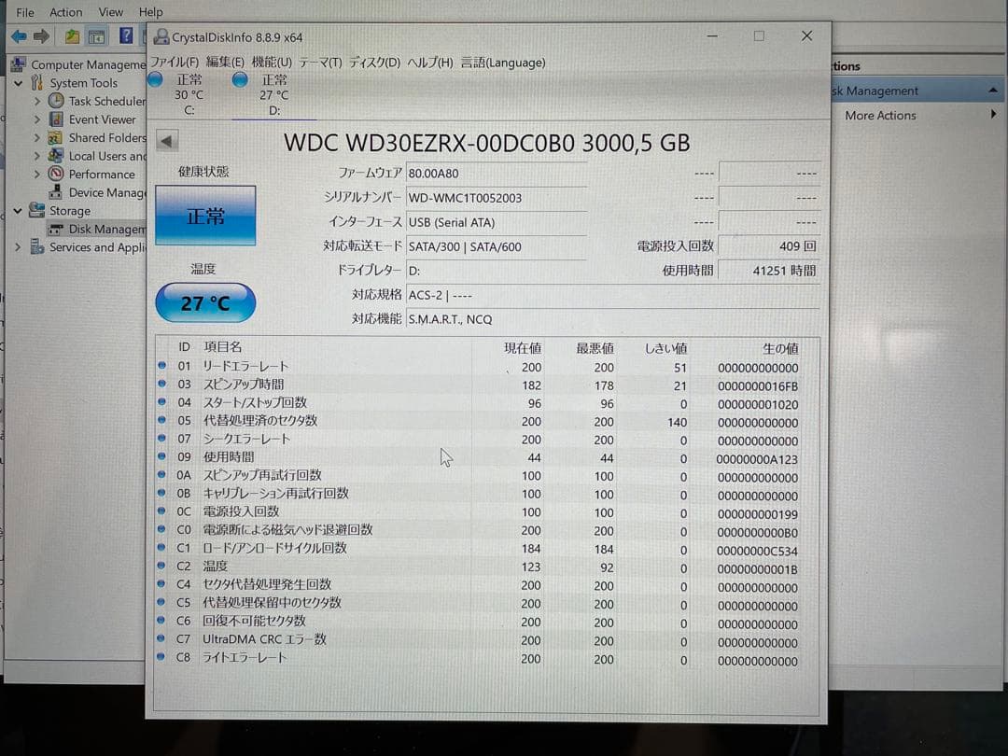Click the blue 正常 health status button
Screen dimensions: 1008x756
pos(205,216)
